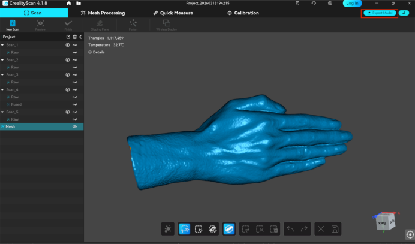The image size is (415, 244).
Task: Click the Export Model button
Action: (x=379, y=13)
